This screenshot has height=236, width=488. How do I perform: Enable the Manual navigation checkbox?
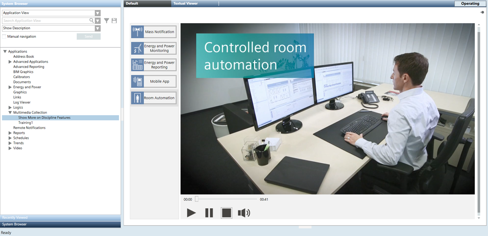tap(4, 37)
